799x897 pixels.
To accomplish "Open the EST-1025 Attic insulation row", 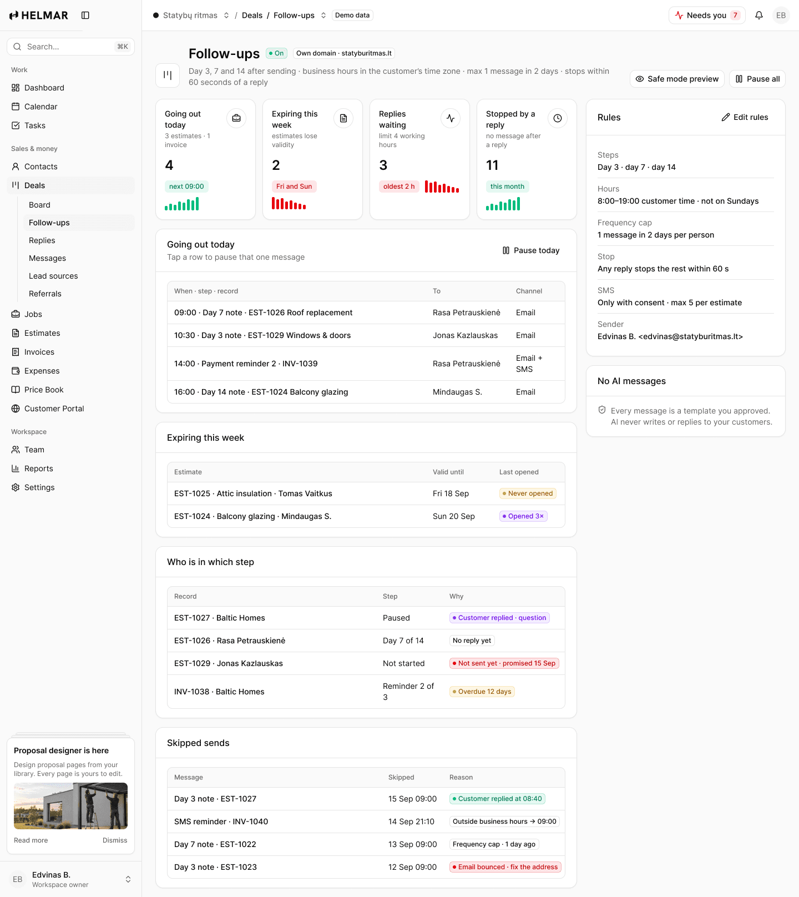I will tap(366, 493).
